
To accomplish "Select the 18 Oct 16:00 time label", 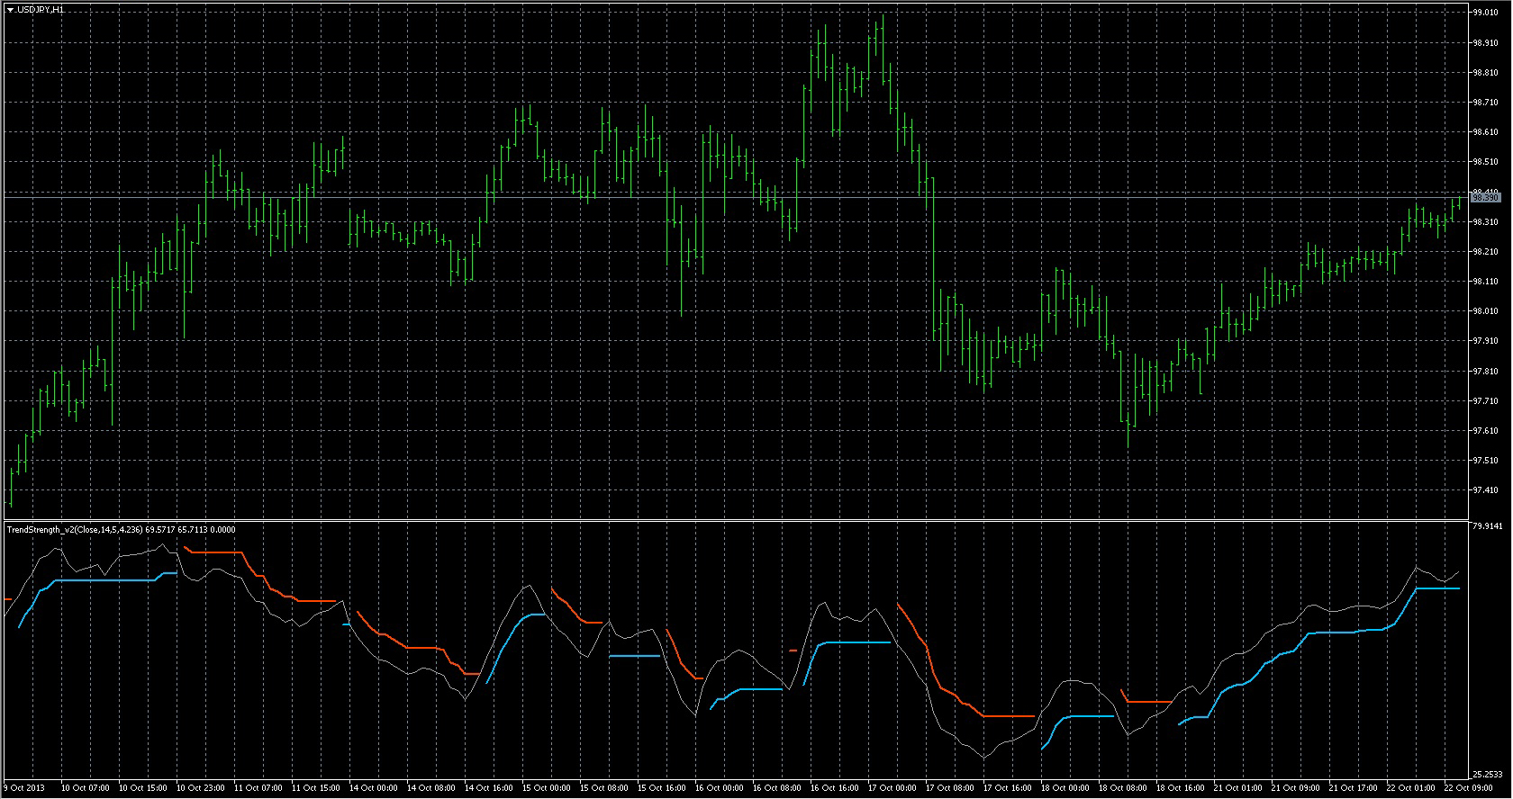I will point(1181,788).
